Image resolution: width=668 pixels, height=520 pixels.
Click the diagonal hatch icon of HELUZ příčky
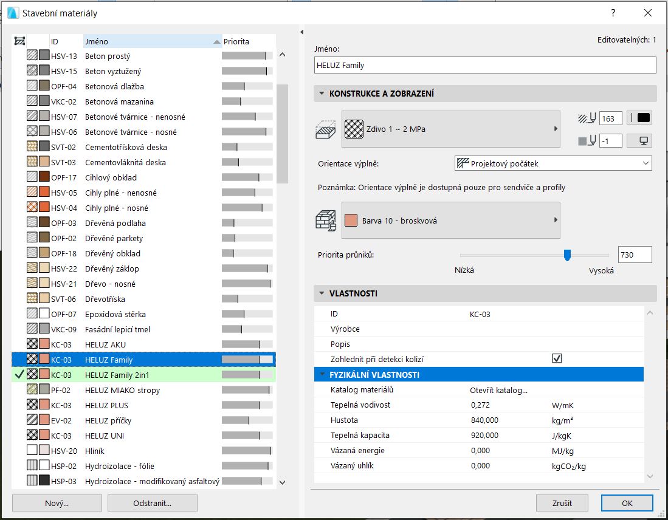[x=32, y=420]
